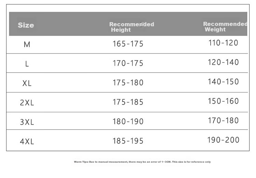Select the 2XL size cell
The height and width of the screenshot is (178, 256).
click(x=27, y=103)
